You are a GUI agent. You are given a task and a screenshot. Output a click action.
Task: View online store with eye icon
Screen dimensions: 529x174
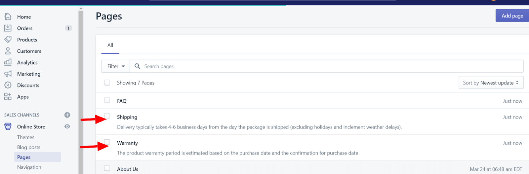67,126
